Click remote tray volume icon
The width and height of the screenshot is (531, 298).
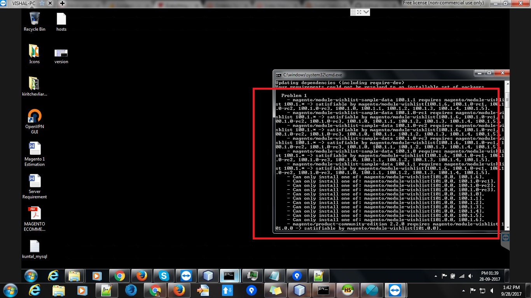click(470, 276)
